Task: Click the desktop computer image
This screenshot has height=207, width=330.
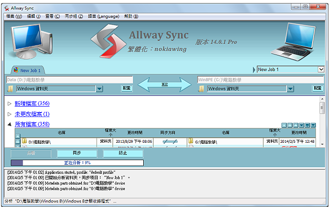Action: (x=31, y=41)
